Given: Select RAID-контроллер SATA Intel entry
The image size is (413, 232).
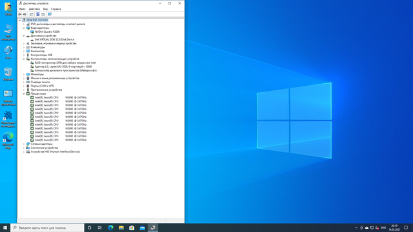Looking at the screenshot, I should coord(65,63).
